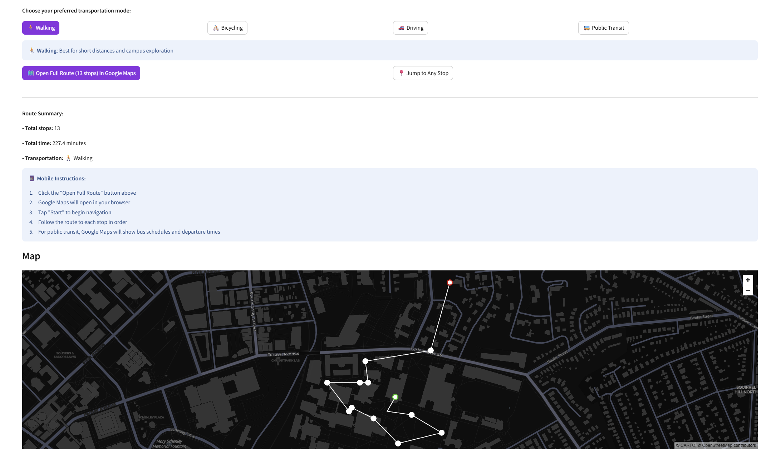776x464 pixels.
Task: Select the Public Transit bus icon
Action: pos(586,28)
